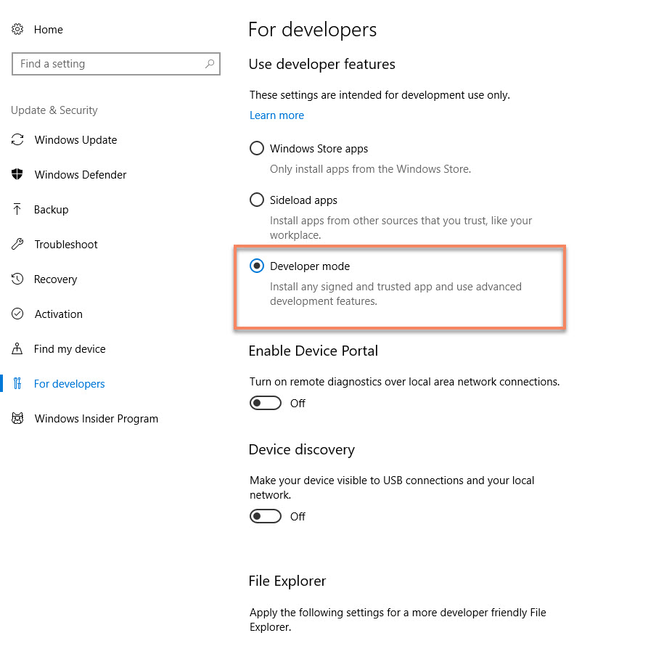This screenshot has width=672, height=654.
Task: Click the Activation checkmark circle icon
Action: [17, 314]
